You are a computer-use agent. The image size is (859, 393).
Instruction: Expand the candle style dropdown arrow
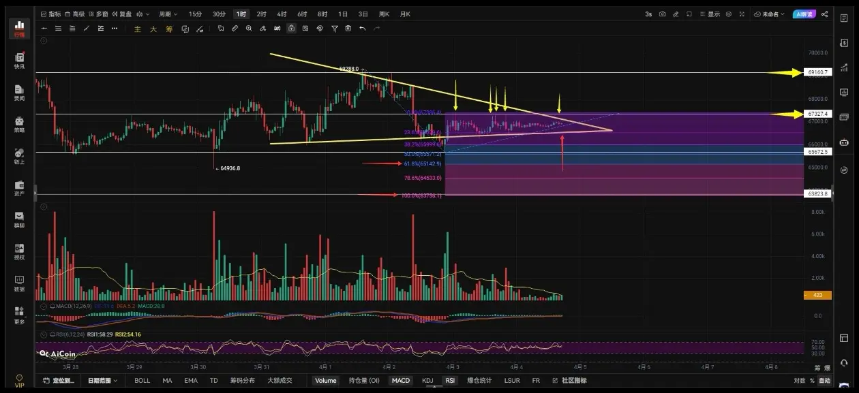149,14
